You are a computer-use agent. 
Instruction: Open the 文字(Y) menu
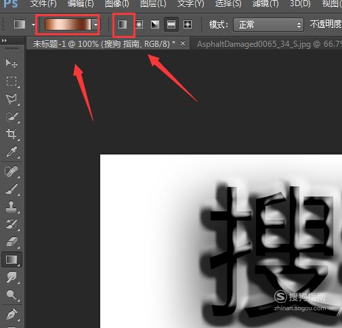190,3
